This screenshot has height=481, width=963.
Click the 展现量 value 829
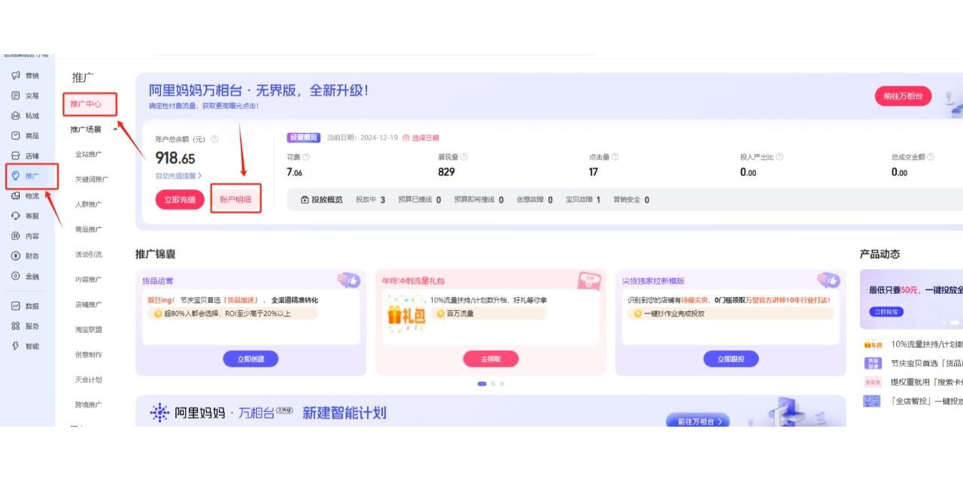tap(446, 172)
